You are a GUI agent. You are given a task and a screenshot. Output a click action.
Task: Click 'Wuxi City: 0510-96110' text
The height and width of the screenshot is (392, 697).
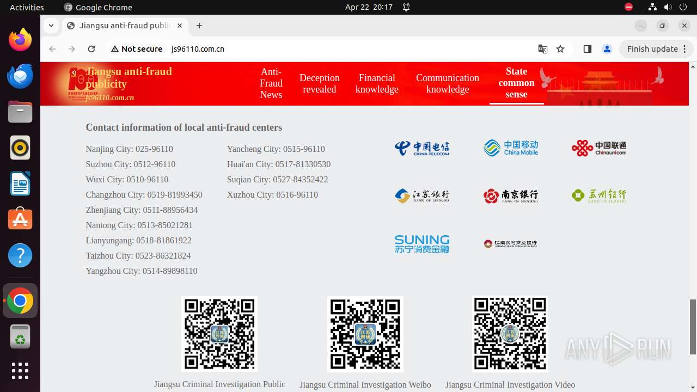[x=127, y=180]
